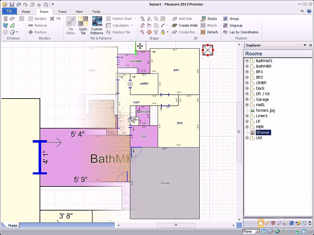Expand the Garage tree node
This screenshot has height=235, width=314.
click(247, 99)
